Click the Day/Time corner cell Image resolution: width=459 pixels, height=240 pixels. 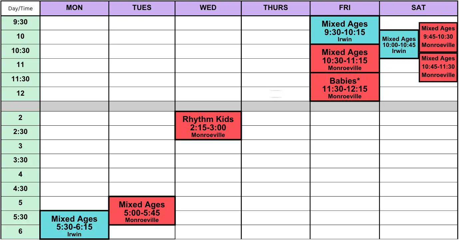pyautogui.click(x=20, y=8)
